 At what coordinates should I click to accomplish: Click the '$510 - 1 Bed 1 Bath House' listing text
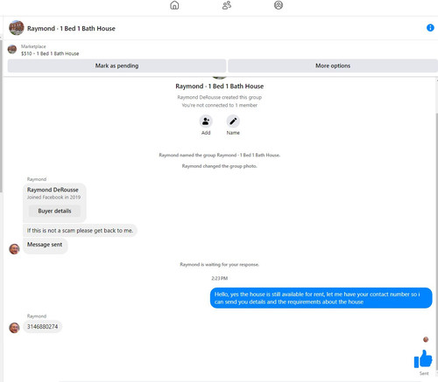pos(50,53)
